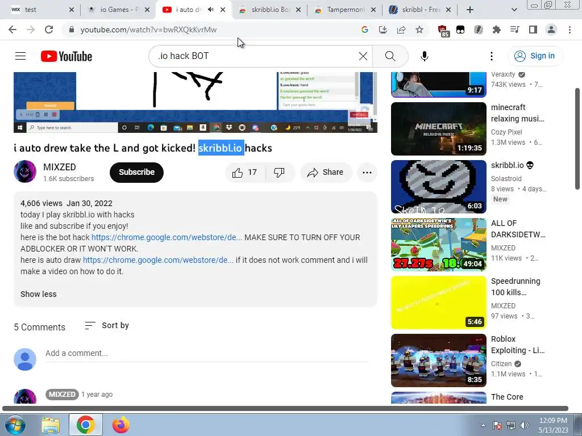Switch to the skribbl - Free tab

(x=420, y=10)
